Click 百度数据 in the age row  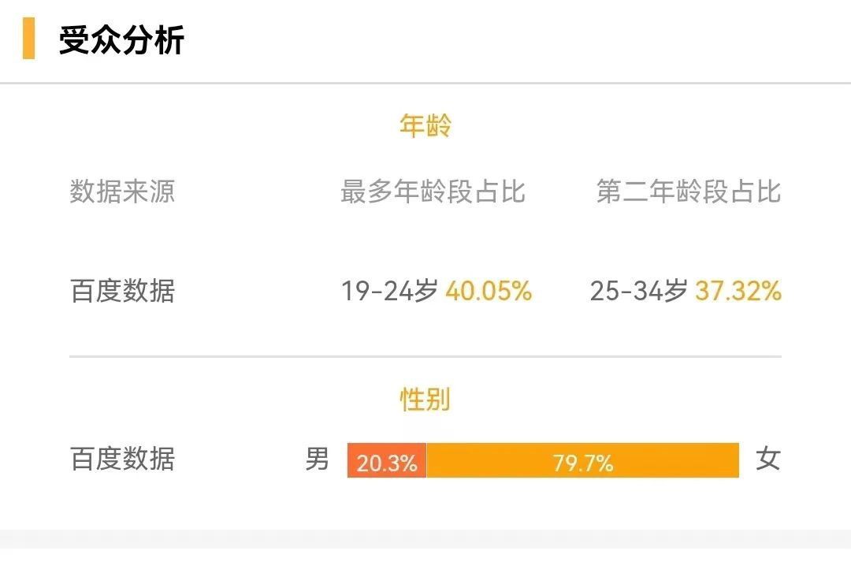(x=122, y=291)
